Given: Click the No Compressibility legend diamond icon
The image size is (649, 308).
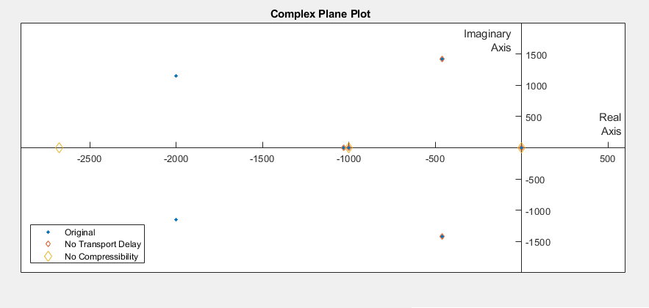Looking at the screenshot, I should [48, 257].
